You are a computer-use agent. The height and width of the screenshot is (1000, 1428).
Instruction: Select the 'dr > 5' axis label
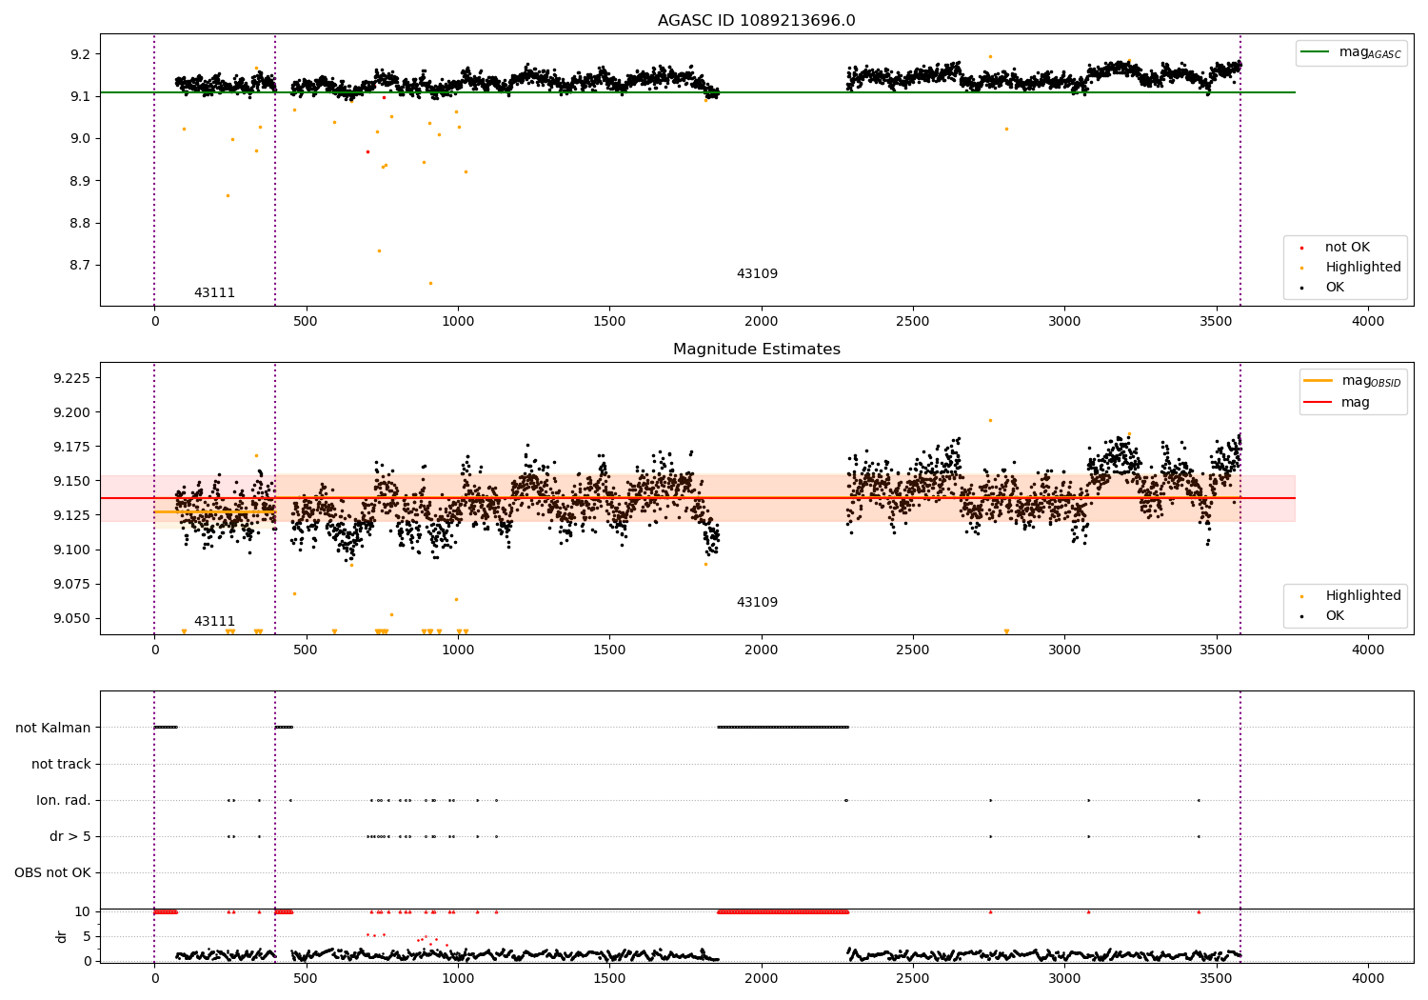69,836
